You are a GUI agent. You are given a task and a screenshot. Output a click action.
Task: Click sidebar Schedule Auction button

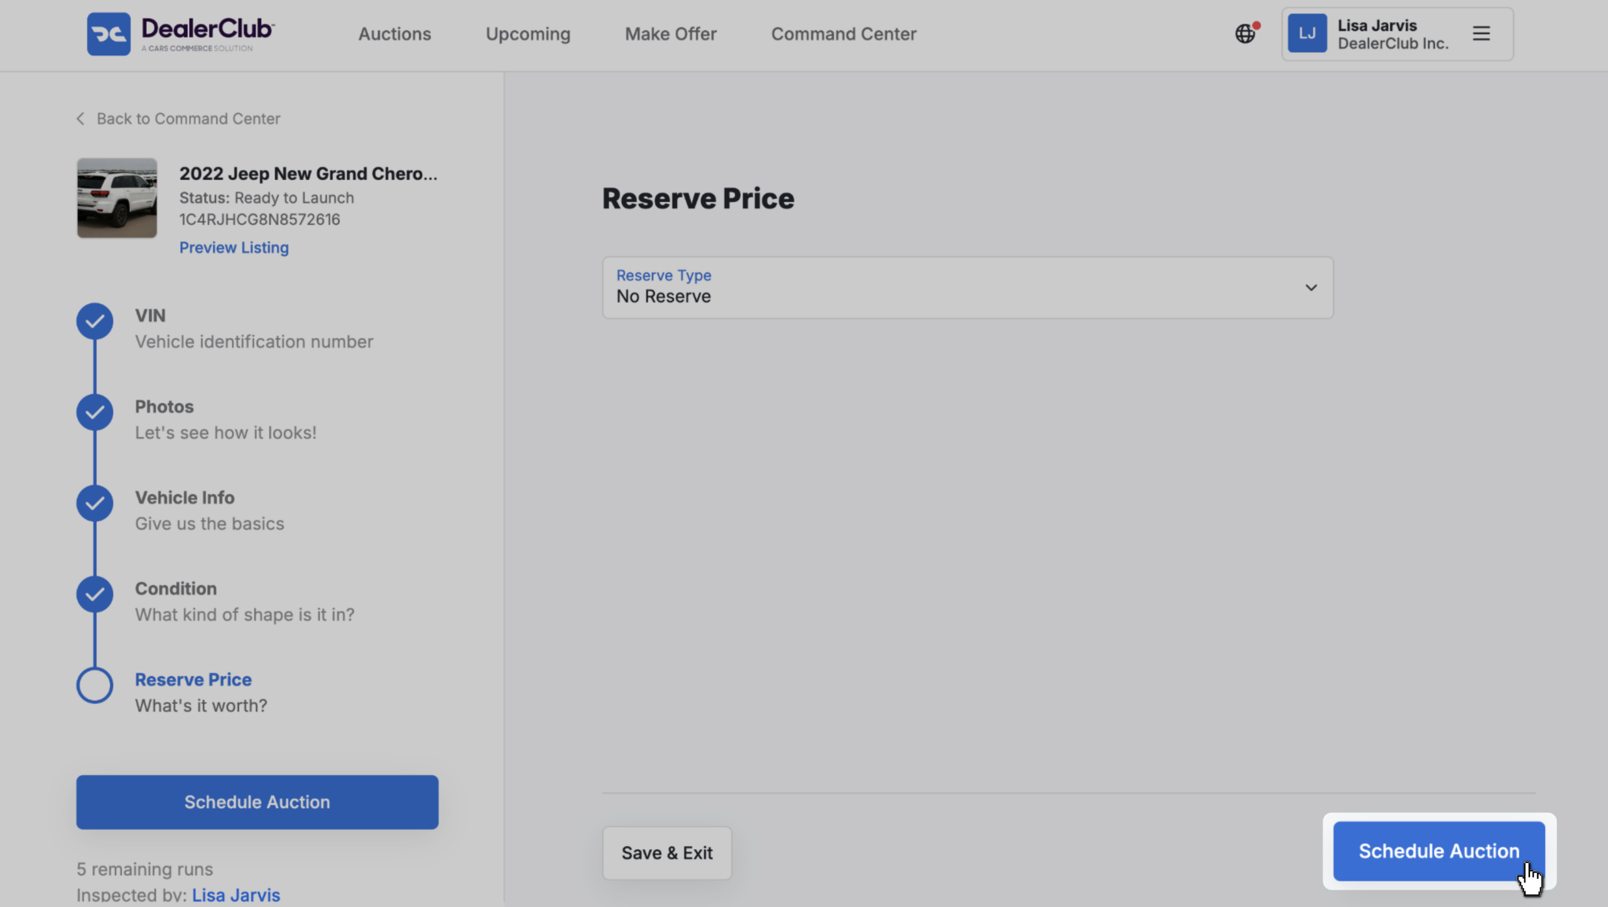point(258,802)
